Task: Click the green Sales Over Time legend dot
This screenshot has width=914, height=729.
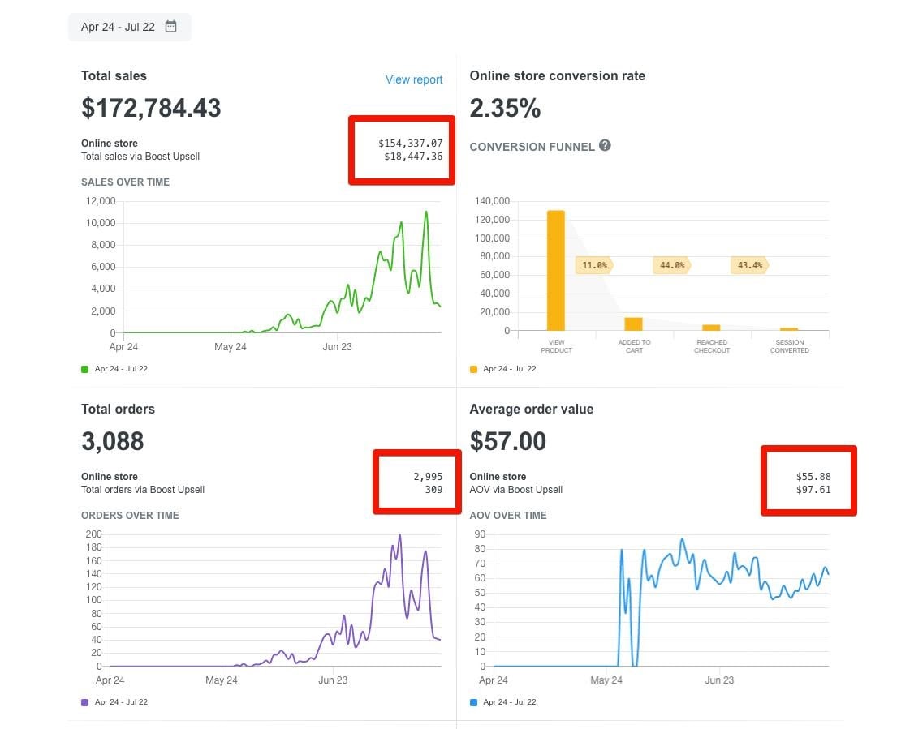Action: (84, 368)
